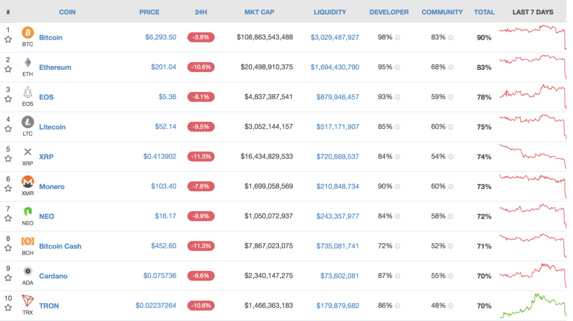Favorite Bitcoin with its star
This screenshot has width=573, height=321.
8,39
